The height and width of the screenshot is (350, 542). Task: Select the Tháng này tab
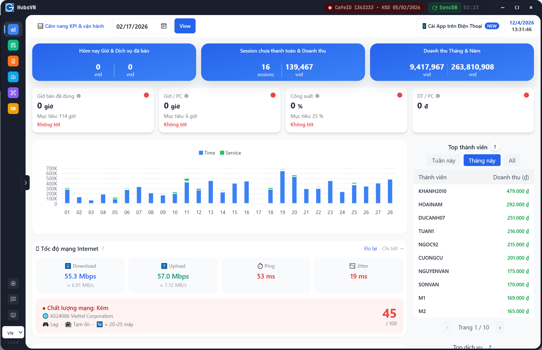point(482,160)
